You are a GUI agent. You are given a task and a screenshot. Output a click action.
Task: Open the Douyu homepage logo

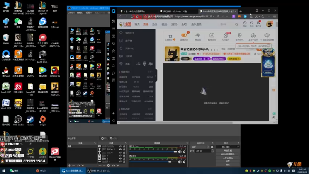pos(125,24)
